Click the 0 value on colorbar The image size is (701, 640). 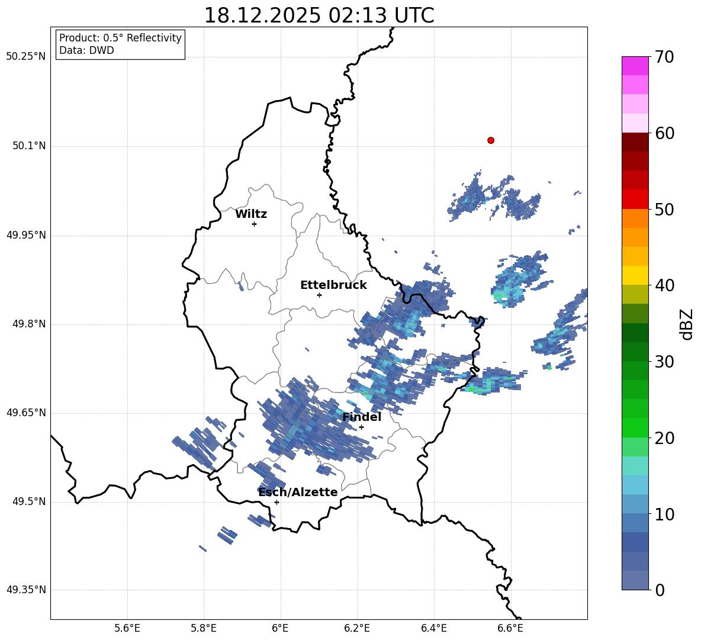660,590
